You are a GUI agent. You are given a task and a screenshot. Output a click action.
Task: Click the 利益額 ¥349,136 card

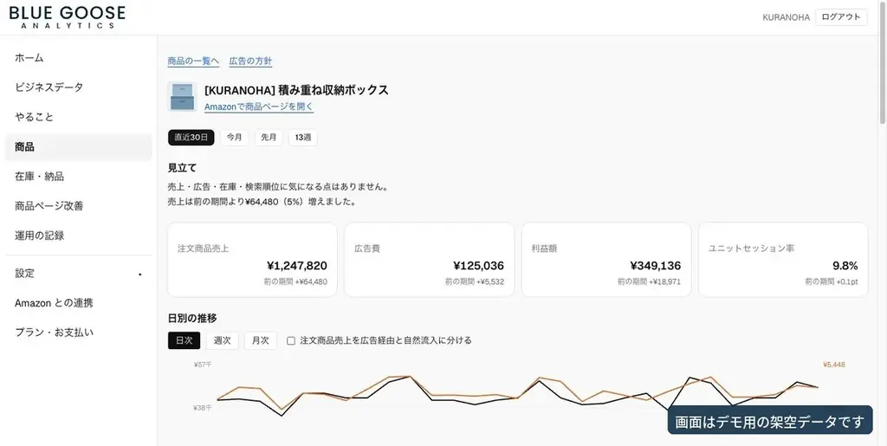coord(606,260)
